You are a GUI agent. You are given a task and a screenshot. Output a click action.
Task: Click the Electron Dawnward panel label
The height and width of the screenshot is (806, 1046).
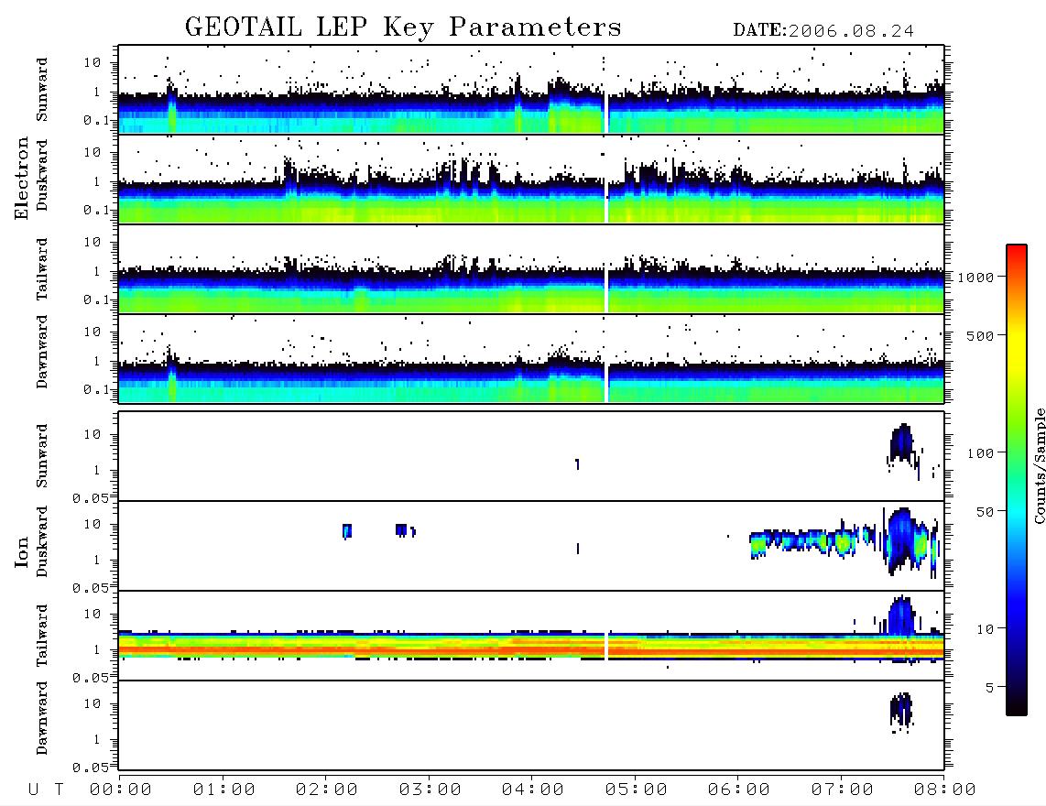[42, 352]
